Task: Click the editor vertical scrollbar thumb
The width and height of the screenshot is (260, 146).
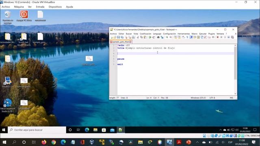Action: click(235, 63)
